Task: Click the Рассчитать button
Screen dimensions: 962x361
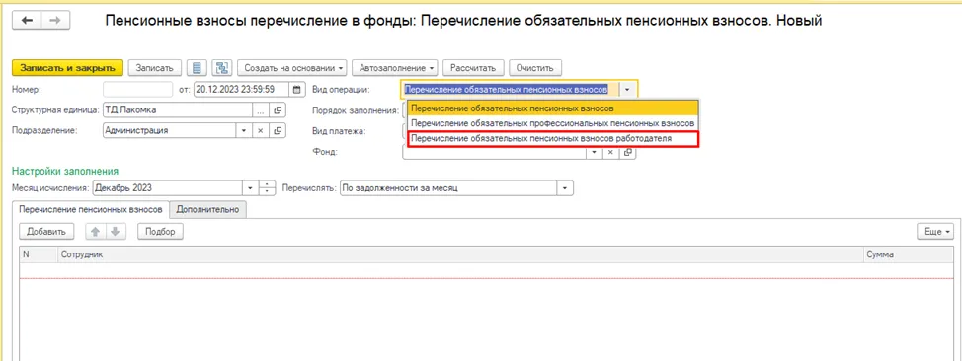Action: 474,68
